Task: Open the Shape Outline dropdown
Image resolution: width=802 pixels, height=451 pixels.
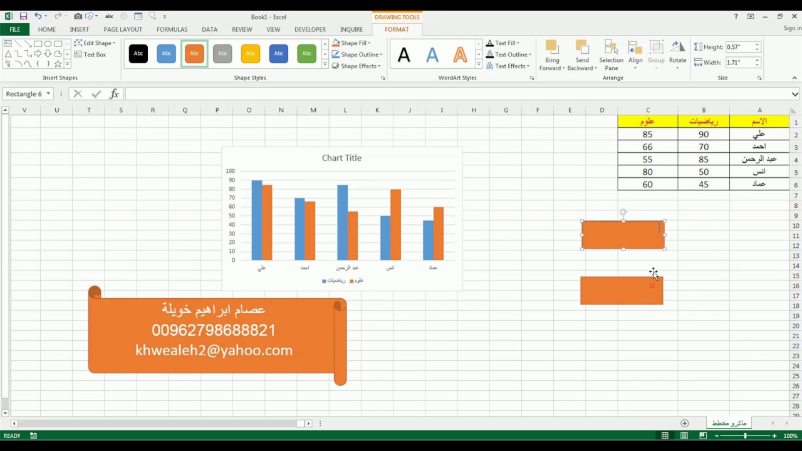Action: tap(357, 54)
